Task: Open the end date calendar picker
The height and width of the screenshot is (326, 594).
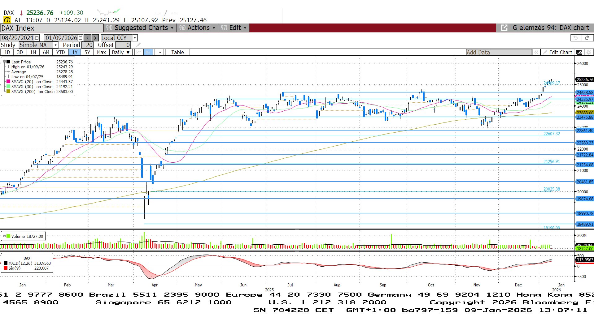Action: pos(81,38)
